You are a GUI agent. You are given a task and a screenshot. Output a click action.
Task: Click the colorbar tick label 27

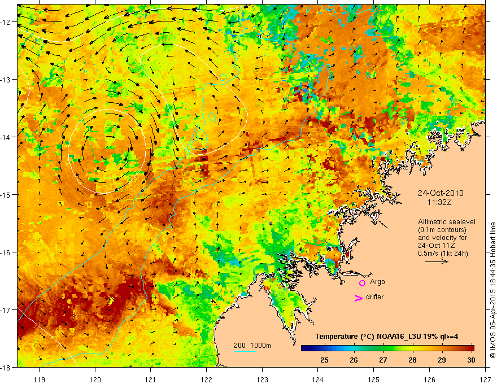(x=383, y=360)
